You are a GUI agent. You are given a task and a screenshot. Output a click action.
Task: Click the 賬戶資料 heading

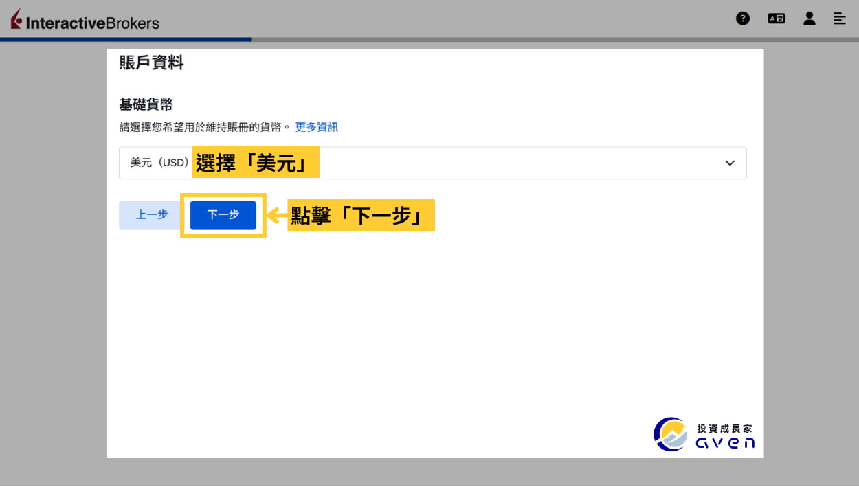(x=151, y=63)
